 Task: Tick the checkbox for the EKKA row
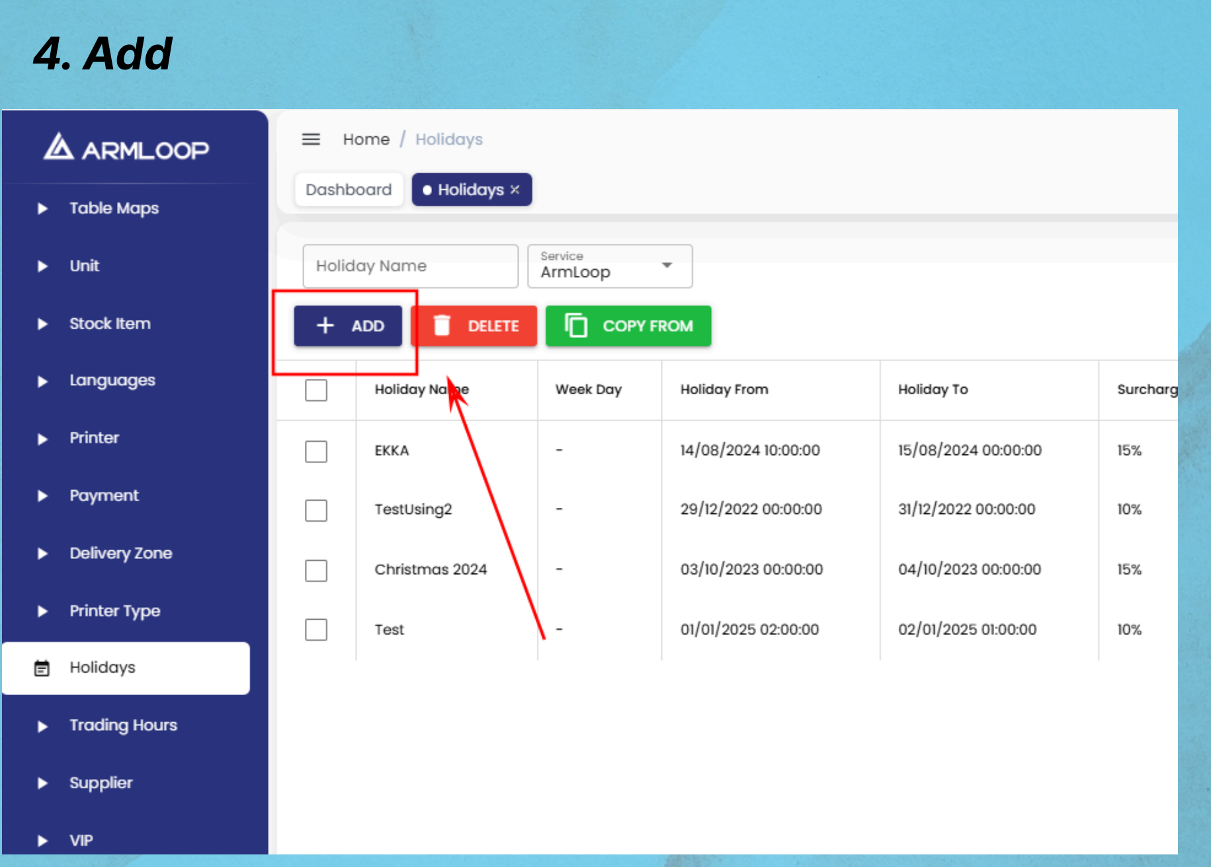click(316, 452)
